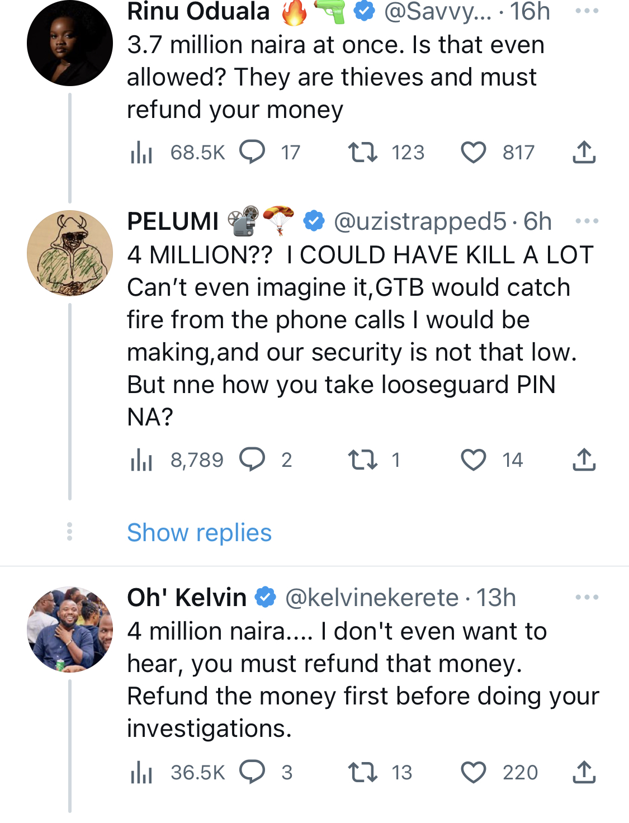This screenshot has height=823, width=629.
Task: Share PELUMI's tweet
Action: pos(584,460)
